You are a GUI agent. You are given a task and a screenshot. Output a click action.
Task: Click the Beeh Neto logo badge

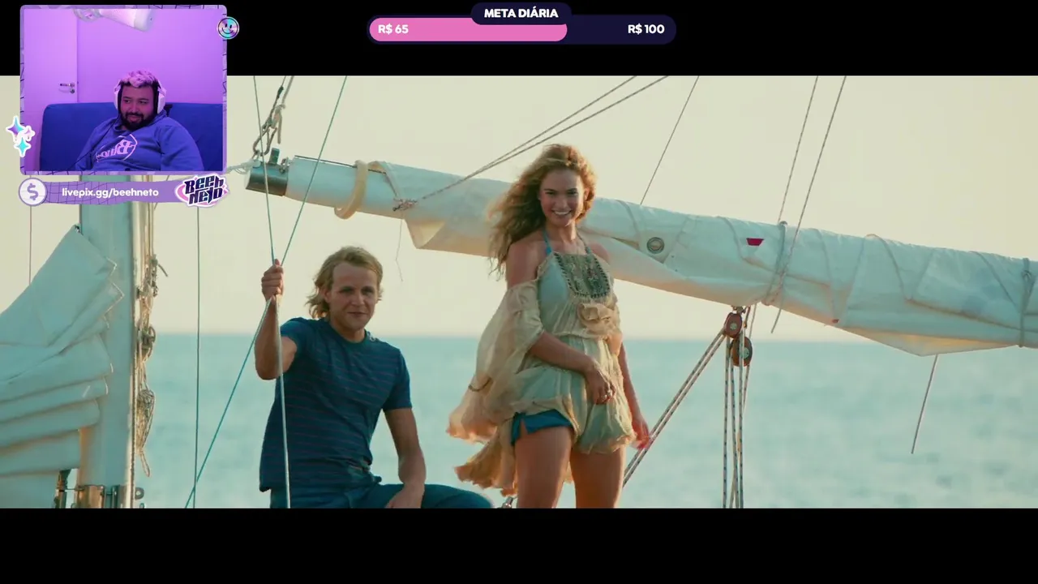coord(201,191)
